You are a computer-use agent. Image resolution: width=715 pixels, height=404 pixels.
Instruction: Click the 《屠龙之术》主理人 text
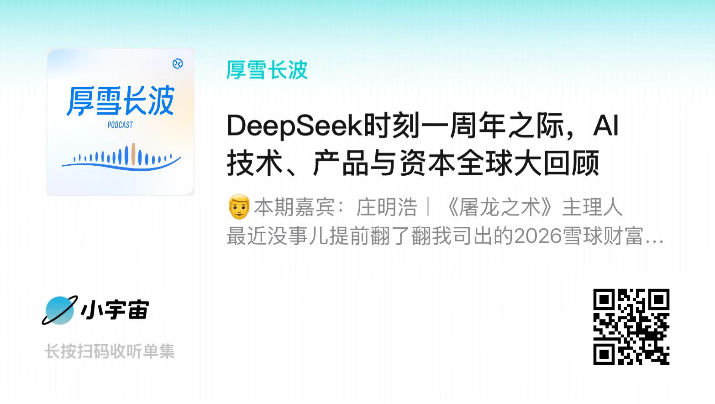532,207
